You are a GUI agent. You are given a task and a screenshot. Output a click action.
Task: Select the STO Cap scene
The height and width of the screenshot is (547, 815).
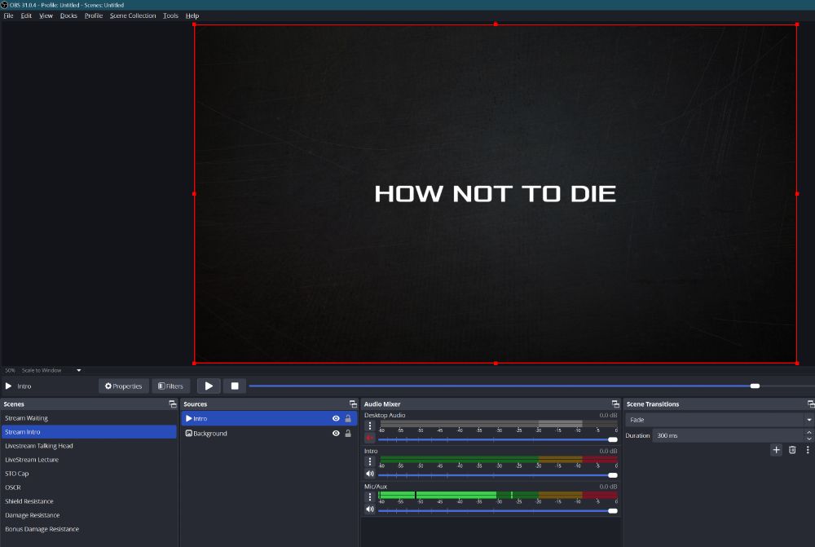[x=89, y=474]
